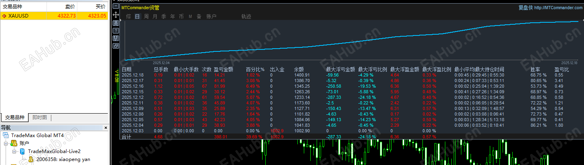
Task: Click the restore window icon in MTCommander sidebar
Action: click(x=116, y=46)
